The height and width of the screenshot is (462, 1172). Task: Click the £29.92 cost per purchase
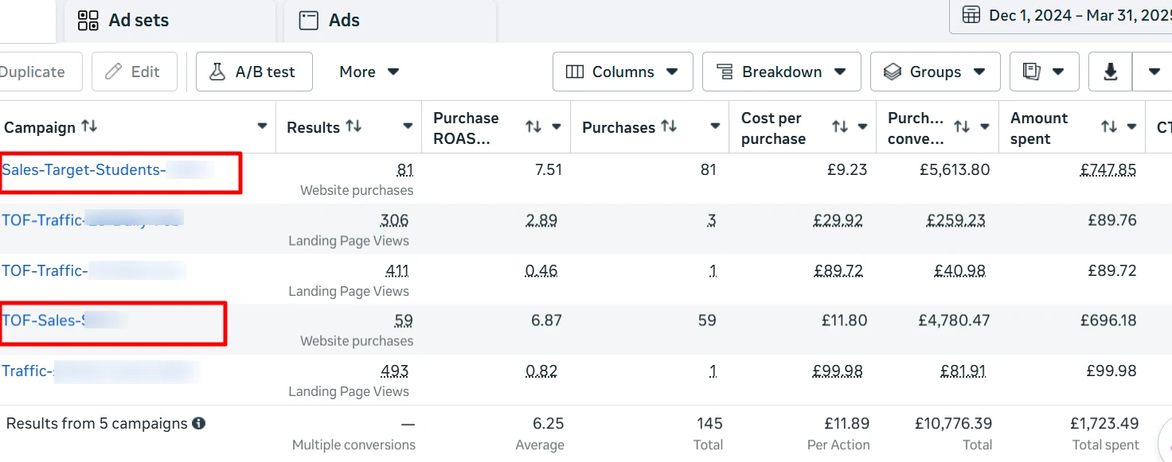click(x=838, y=220)
